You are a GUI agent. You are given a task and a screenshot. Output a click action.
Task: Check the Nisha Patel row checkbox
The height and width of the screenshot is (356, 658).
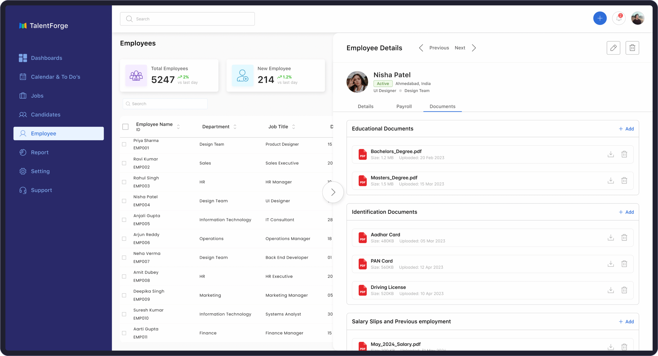point(124,201)
